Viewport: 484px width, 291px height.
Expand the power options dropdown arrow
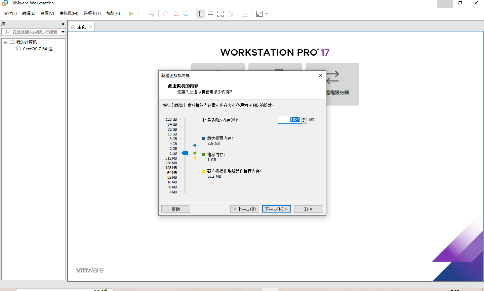(138, 14)
